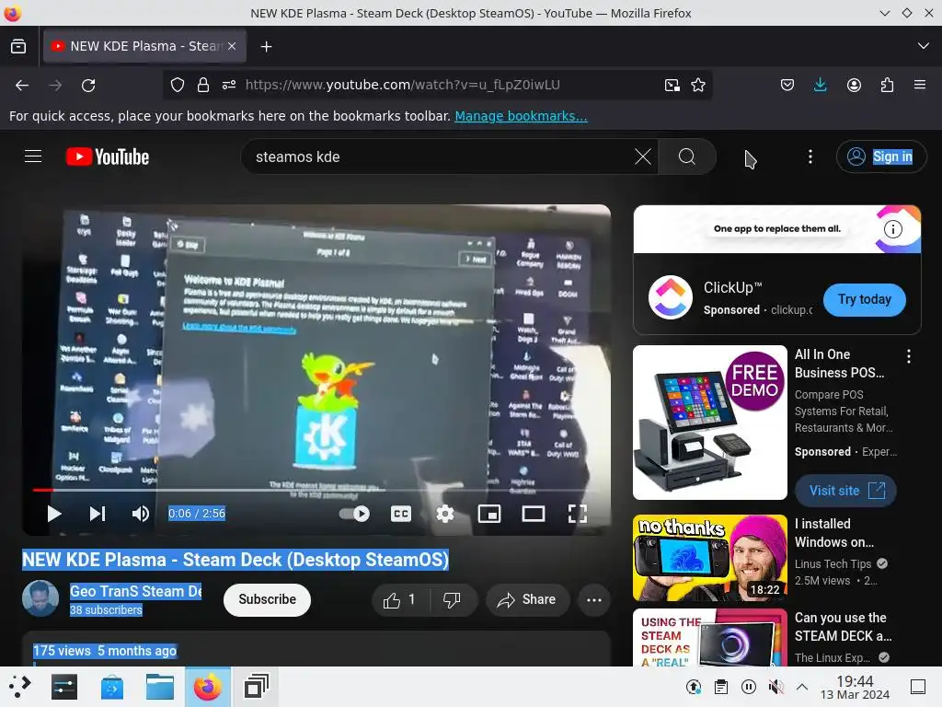Image resolution: width=942 pixels, height=707 pixels.
Task: Open the Firefox downloads panel
Action: (x=820, y=85)
